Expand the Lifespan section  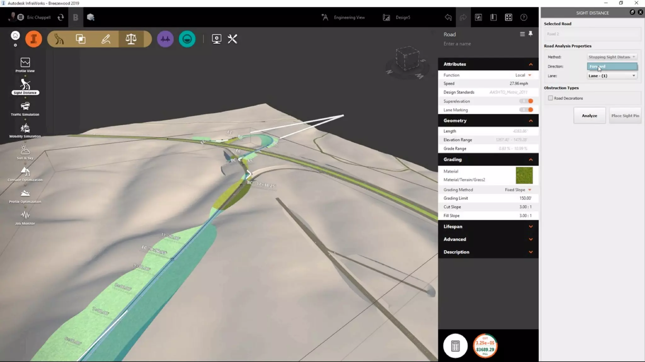coord(488,227)
